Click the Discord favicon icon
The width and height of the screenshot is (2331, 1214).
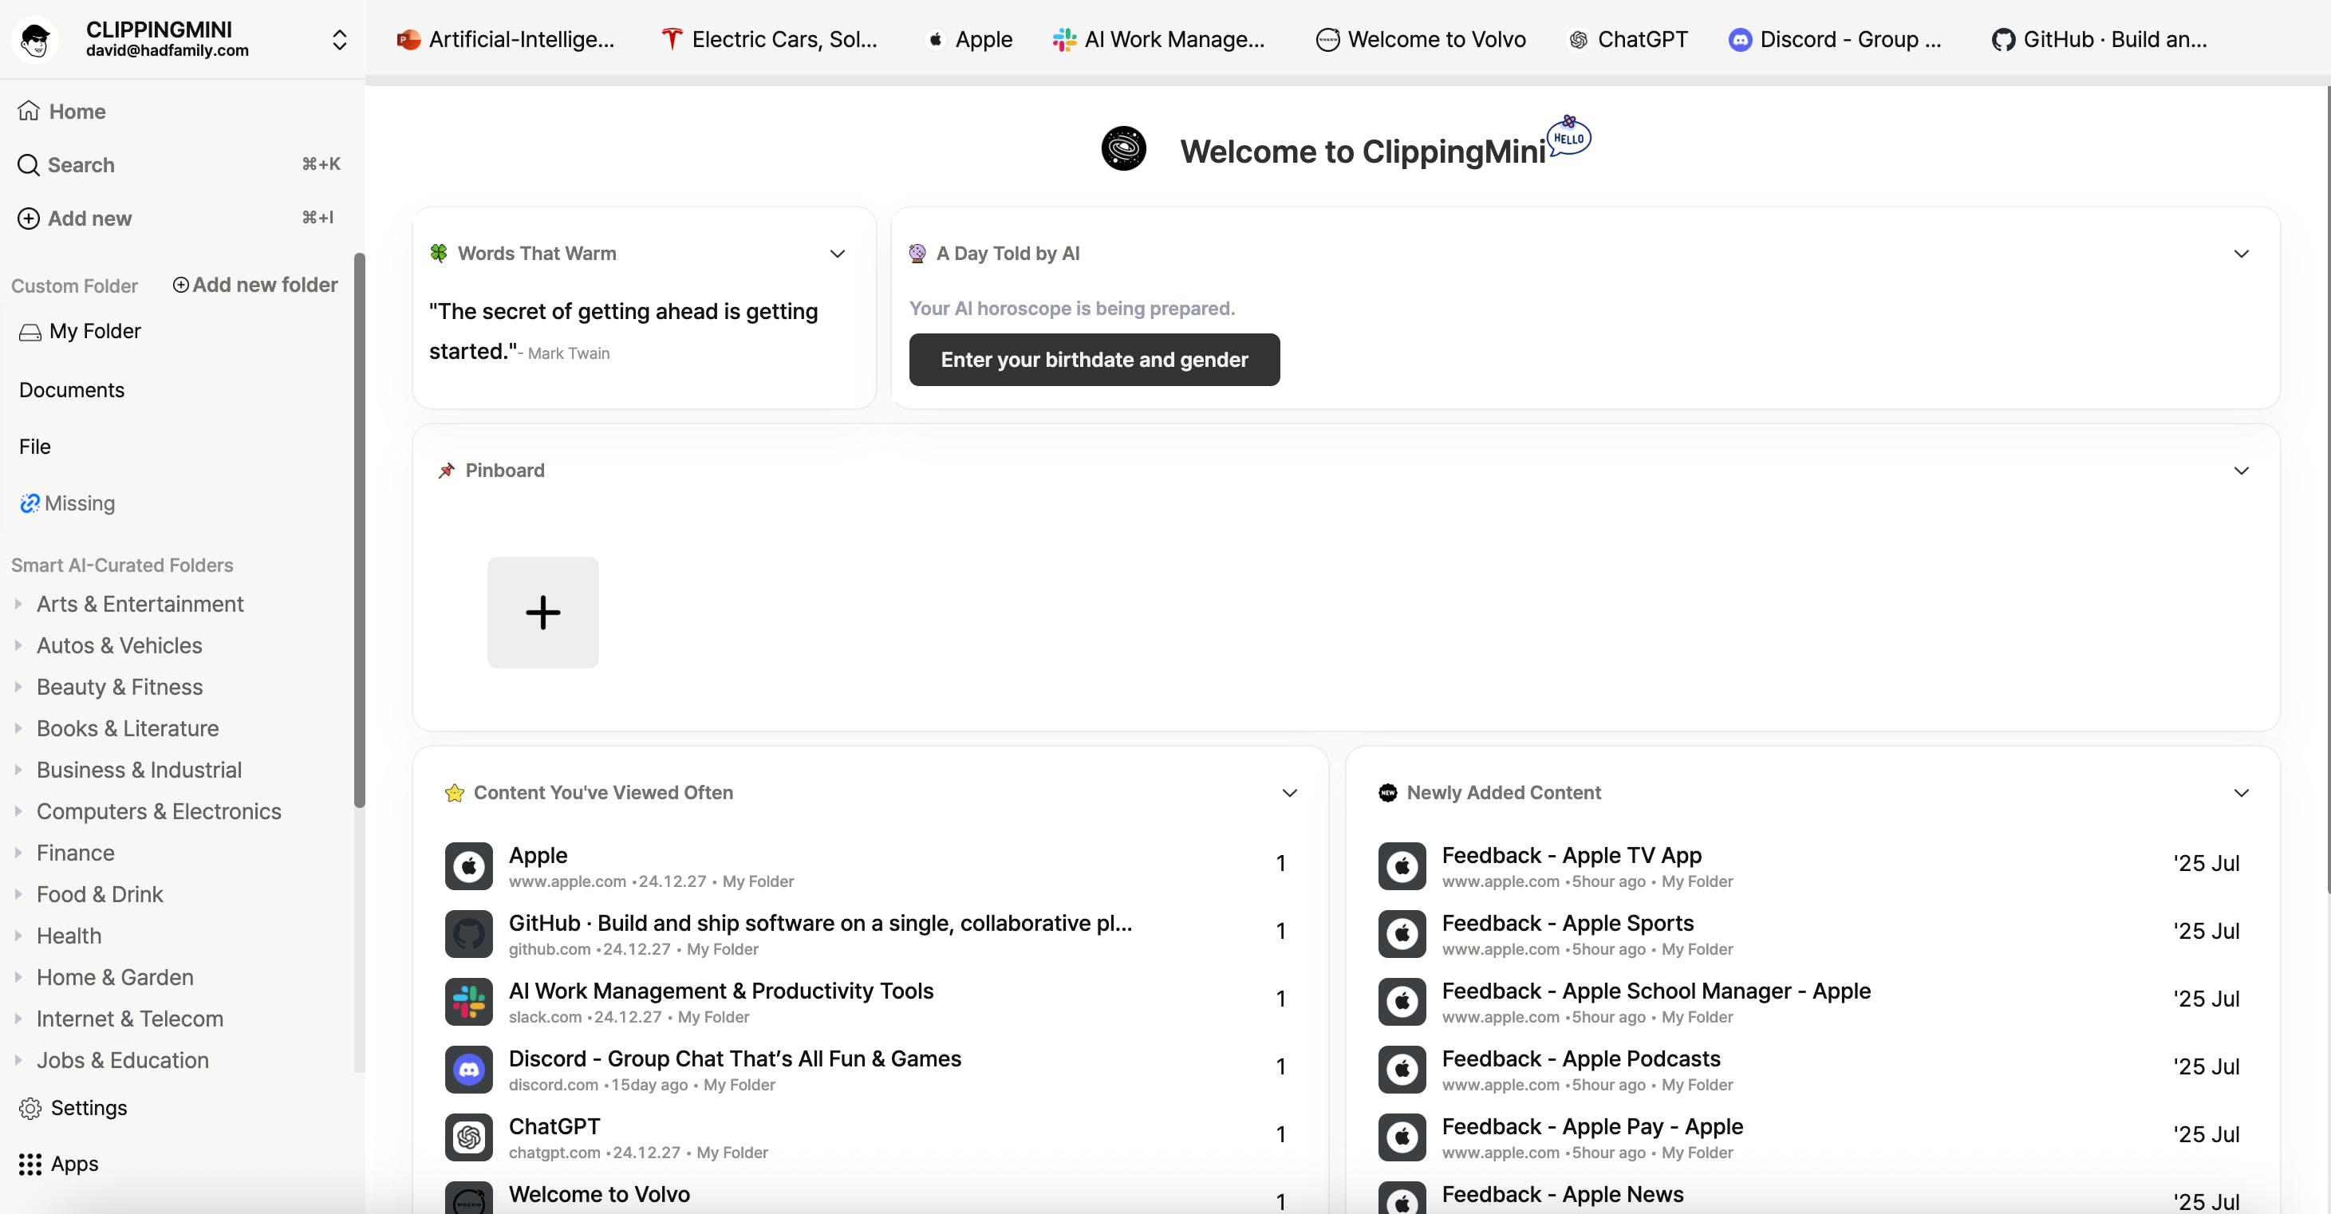point(469,1070)
